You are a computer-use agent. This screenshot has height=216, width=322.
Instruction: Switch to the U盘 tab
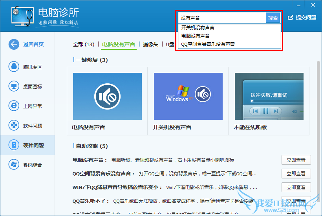point(170,44)
